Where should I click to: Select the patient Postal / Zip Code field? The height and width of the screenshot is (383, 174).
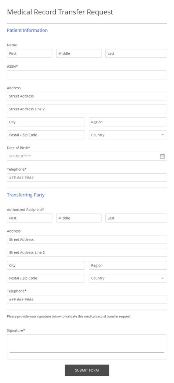point(46,135)
